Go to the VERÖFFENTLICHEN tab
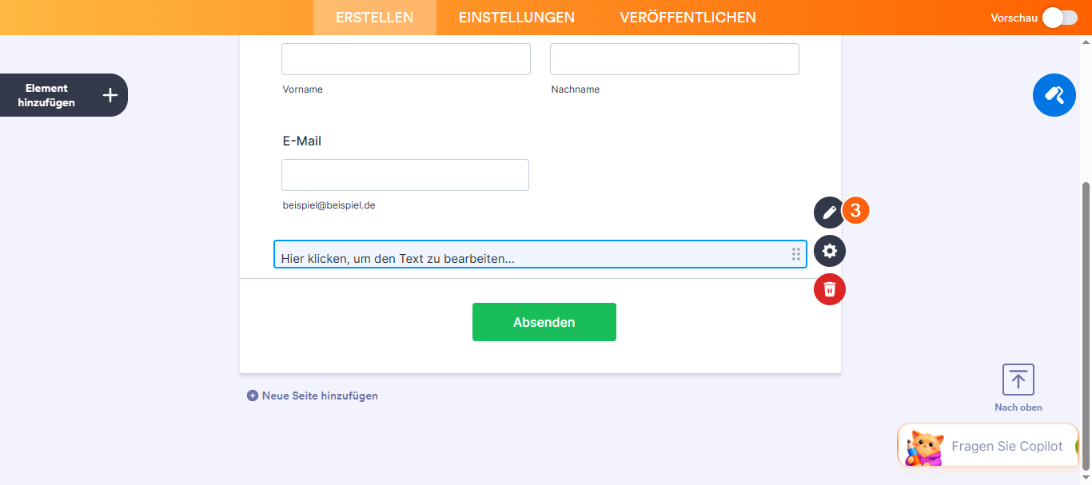 coord(687,18)
